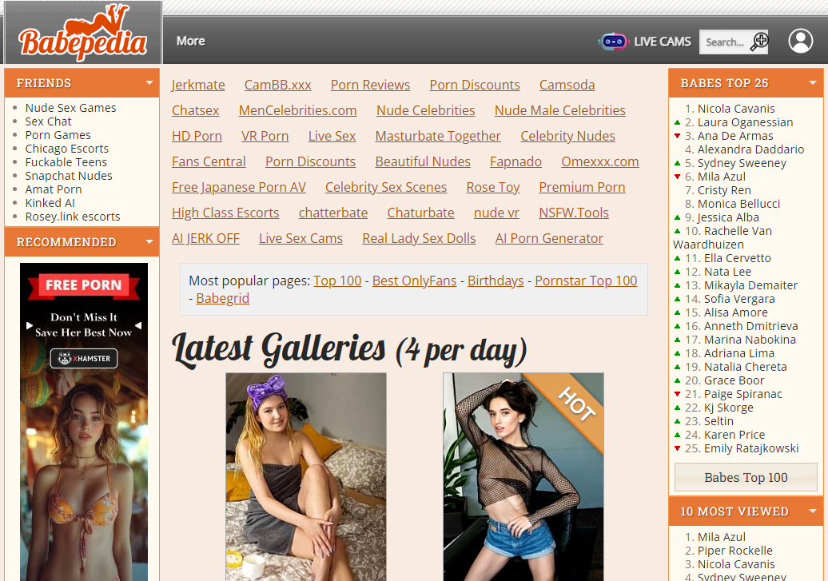Collapse the 10 Most Viewed panel arrow

coord(813,511)
